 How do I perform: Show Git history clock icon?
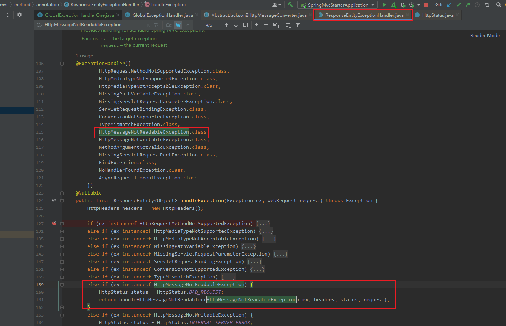(477, 5)
